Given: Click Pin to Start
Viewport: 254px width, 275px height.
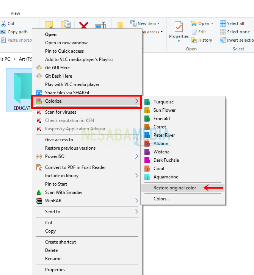Looking at the screenshot, I should tap(87, 184).
